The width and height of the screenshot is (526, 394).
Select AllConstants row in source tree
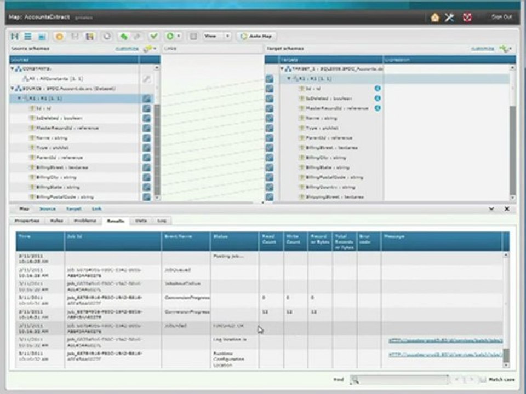[74, 79]
